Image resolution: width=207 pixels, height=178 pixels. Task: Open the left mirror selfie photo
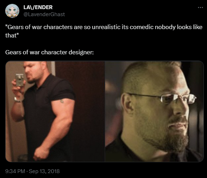(x=55, y=111)
